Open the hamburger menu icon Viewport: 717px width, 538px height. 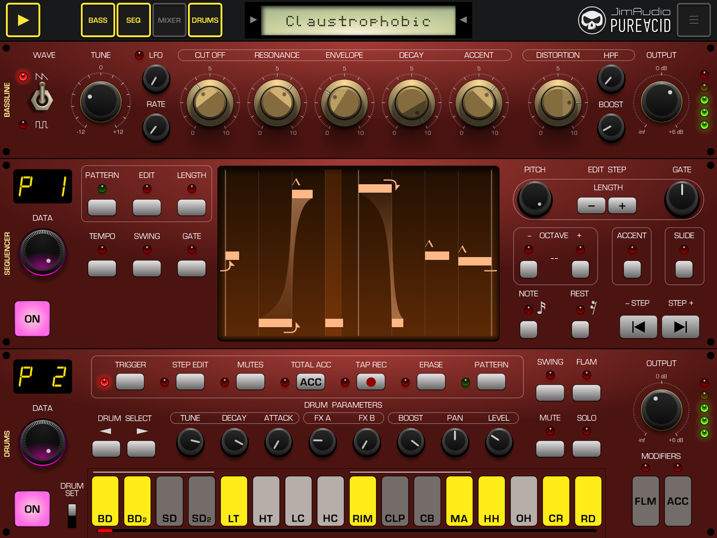point(693,20)
